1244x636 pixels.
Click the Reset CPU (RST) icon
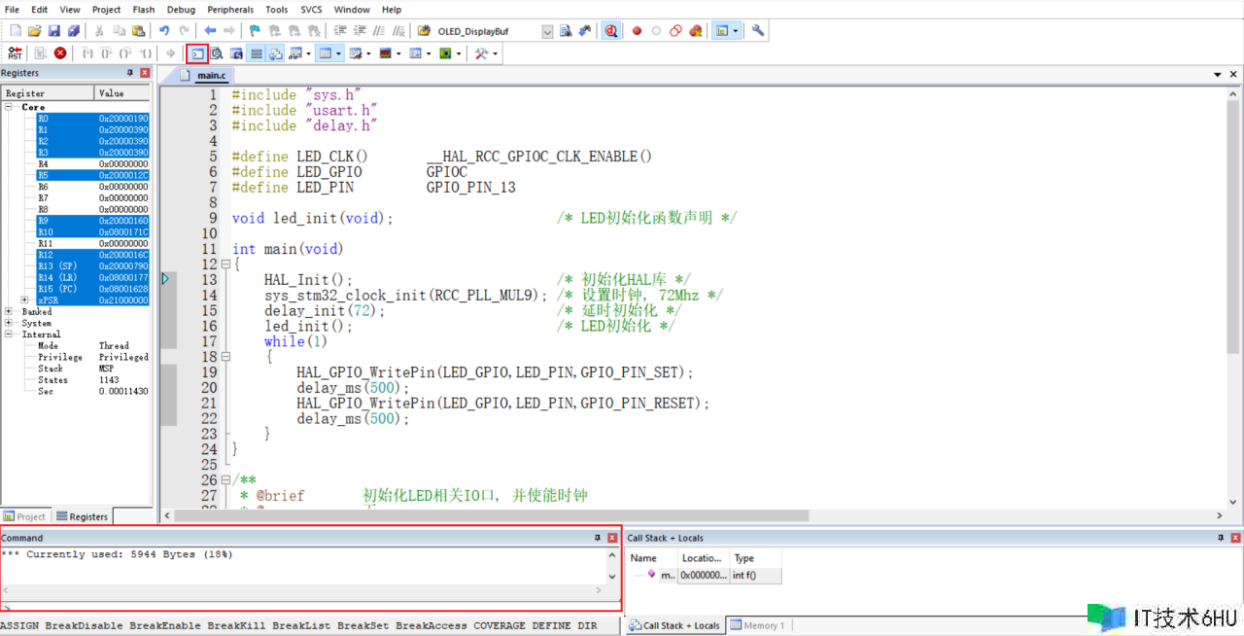pyautogui.click(x=15, y=53)
